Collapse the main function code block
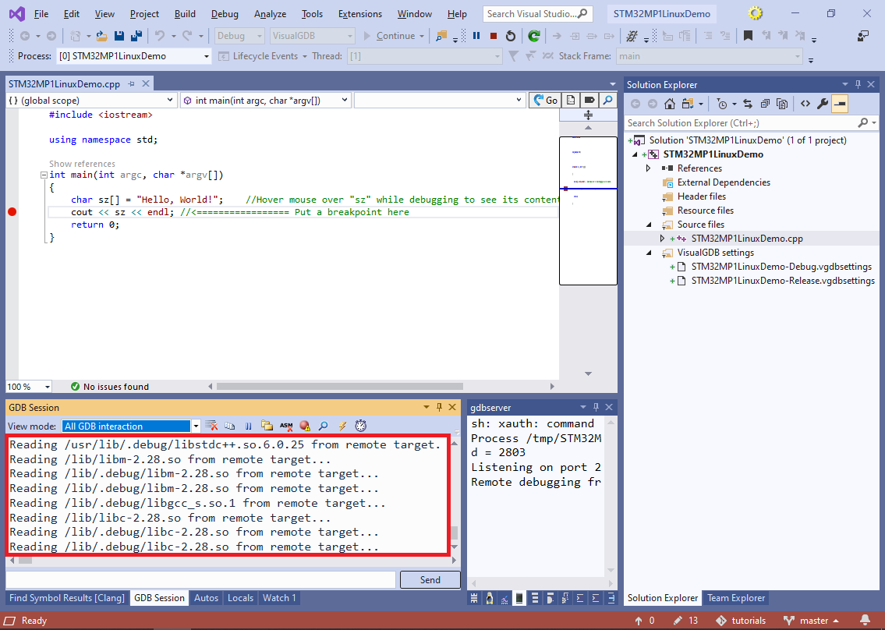The height and width of the screenshot is (630, 885). coord(44,175)
